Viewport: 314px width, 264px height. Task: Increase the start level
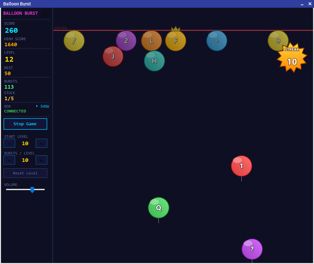(41, 143)
